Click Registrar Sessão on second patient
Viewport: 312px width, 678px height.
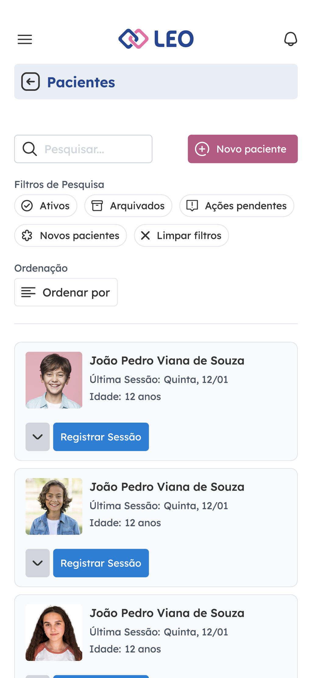click(101, 563)
